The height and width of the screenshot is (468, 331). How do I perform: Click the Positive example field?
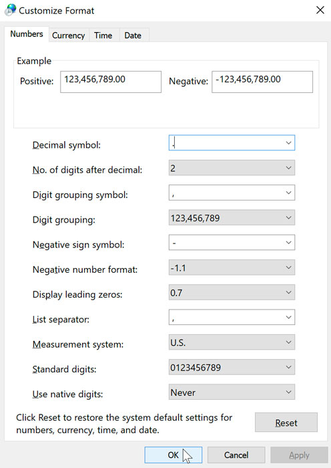(x=111, y=82)
